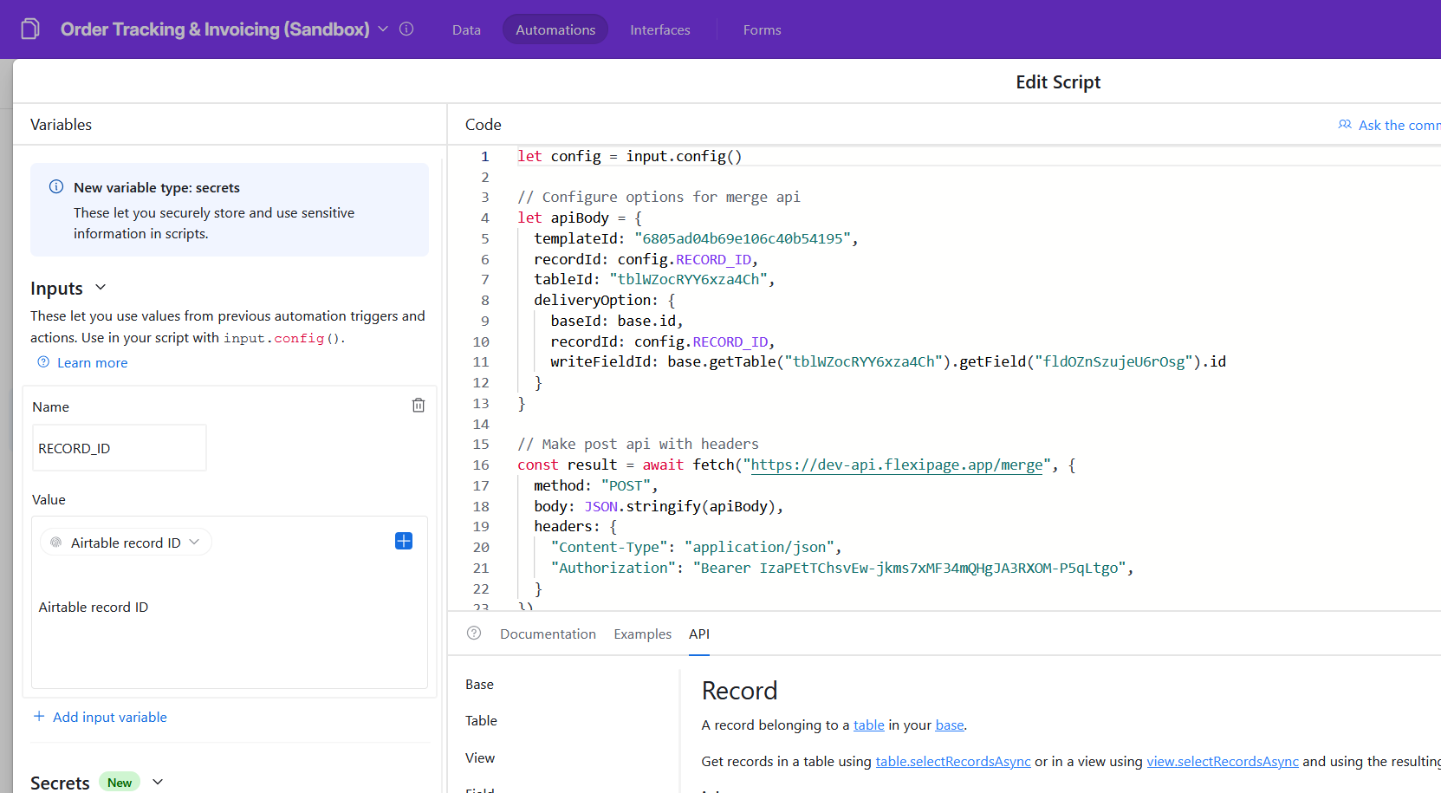Image resolution: width=1441 pixels, height=793 pixels.
Task: Click code line 1 'let config = input.config()'
Action: click(x=630, y=156)
